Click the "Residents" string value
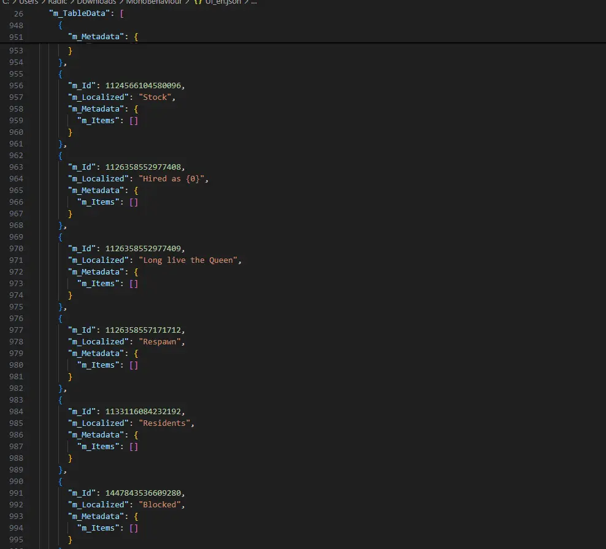Viewport: 606px width, 549px height. pos(164,423)
